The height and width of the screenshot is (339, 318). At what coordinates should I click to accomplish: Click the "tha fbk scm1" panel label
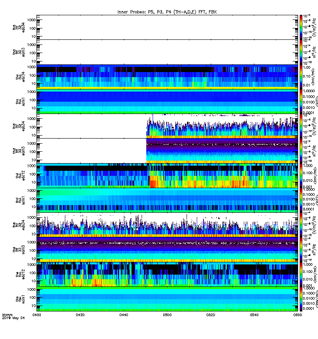20,102
